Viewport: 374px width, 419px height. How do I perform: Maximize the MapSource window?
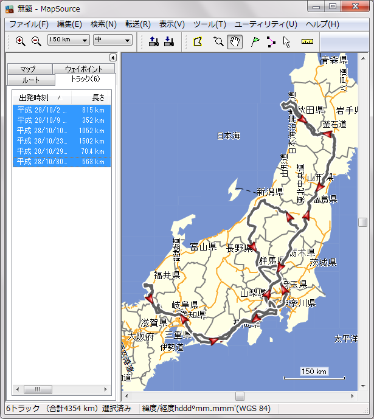333,7
